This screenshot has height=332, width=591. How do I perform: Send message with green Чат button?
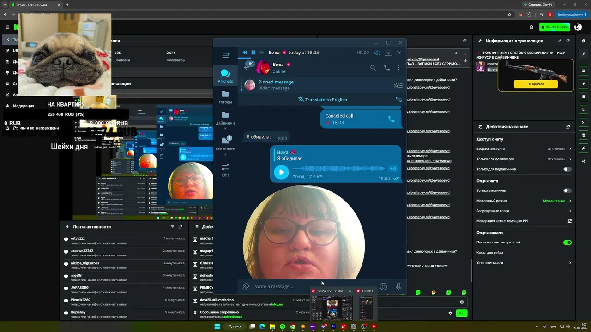[461, 313]
